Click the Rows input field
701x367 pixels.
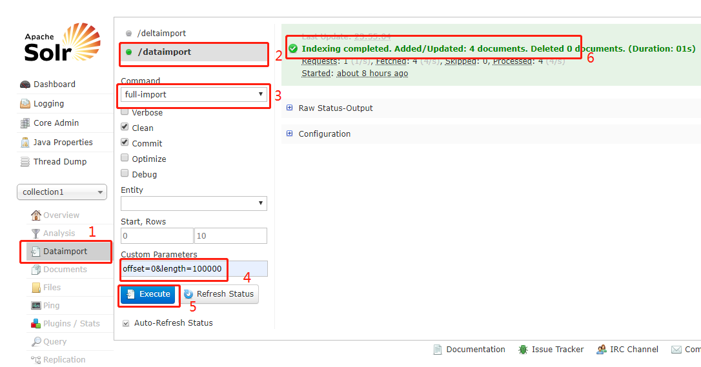pos(230,235)
